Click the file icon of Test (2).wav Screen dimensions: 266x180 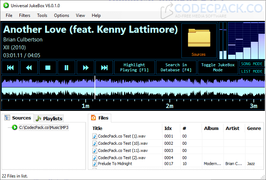[x=95, y=158]
